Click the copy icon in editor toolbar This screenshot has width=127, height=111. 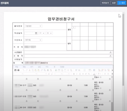click(x=33, y=70)
